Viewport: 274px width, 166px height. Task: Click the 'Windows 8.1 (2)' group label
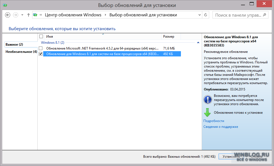click(53, 43)
